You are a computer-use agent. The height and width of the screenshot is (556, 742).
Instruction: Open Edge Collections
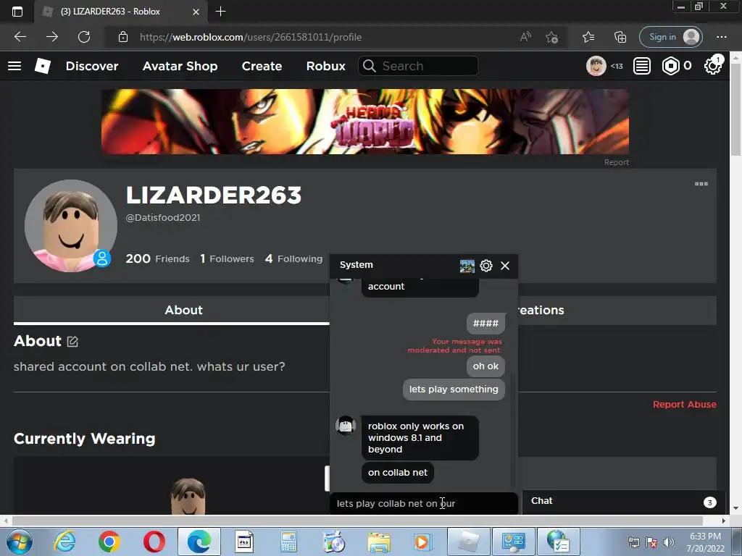point(620,37)
